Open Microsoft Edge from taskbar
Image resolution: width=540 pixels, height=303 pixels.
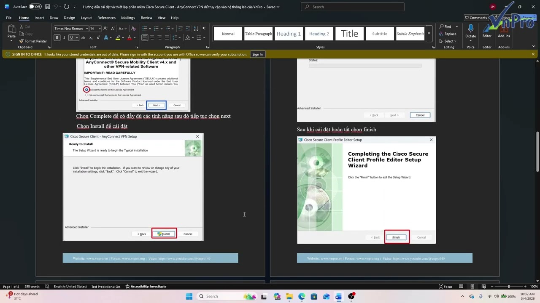click(302, 296)
